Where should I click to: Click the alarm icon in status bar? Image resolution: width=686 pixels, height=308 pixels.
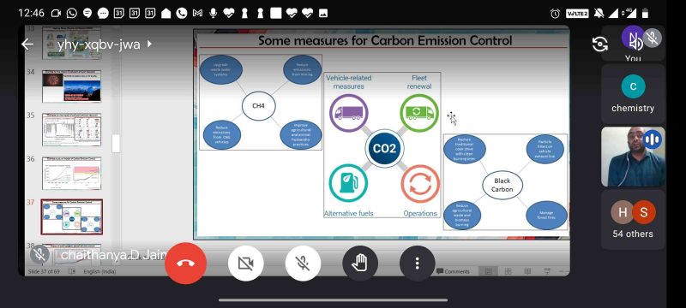[x=555, y=14]
